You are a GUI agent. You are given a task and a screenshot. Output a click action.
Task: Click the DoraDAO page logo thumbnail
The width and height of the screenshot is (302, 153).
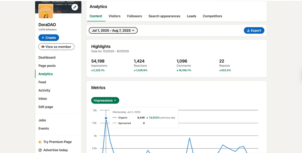point(46,11)
